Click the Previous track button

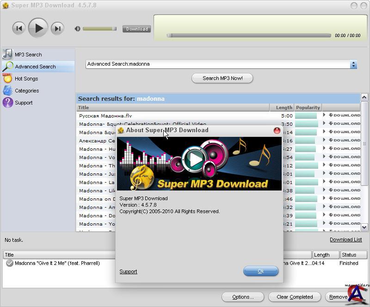19,28
